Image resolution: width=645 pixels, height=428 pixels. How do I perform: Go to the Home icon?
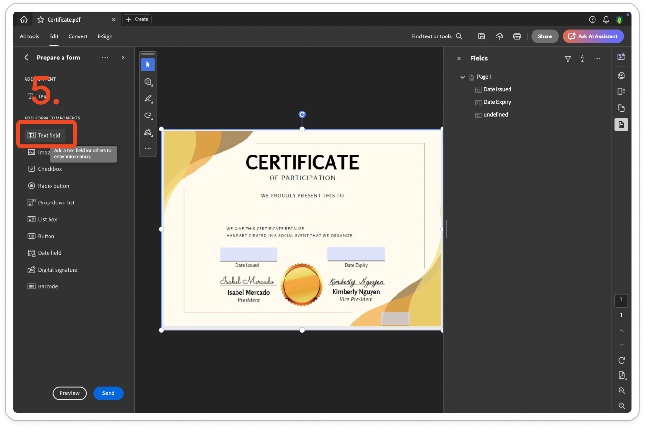[x=24, y=19]
